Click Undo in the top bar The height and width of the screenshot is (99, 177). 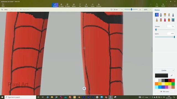pyautogui.click(x=157, y=5)
